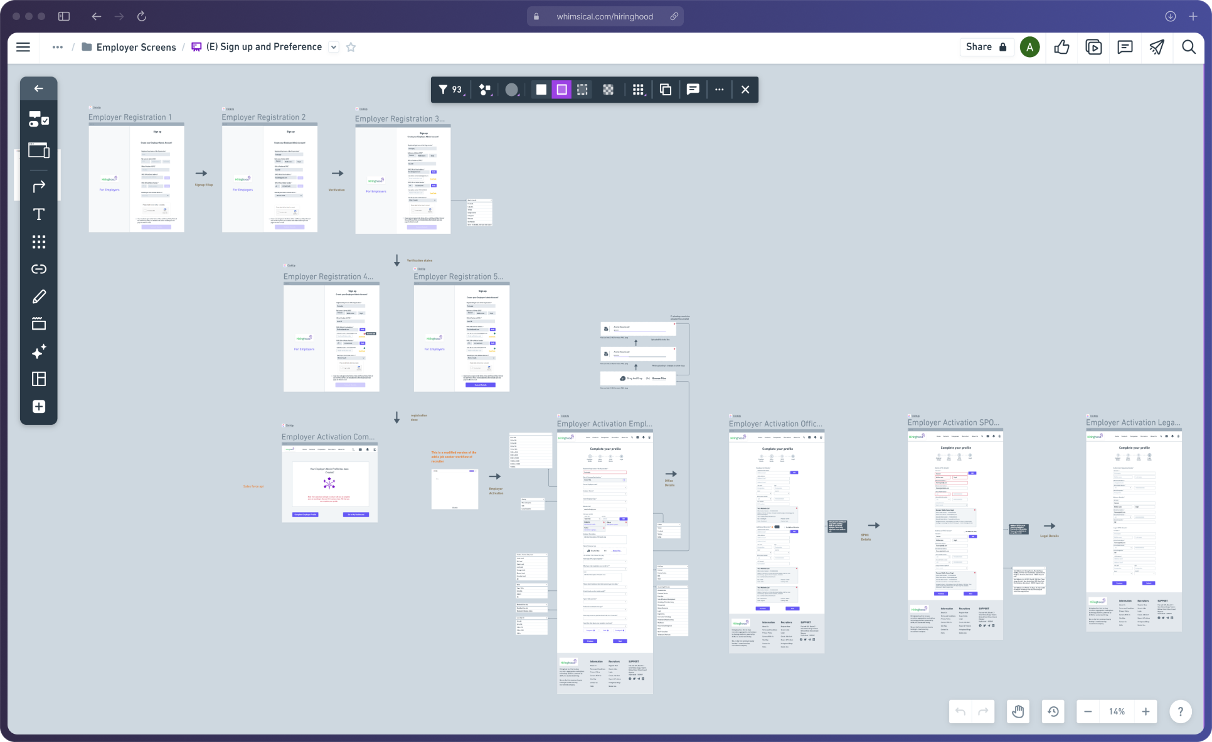1212x742 pixels.
Task: Expand the (E) Sign up and Preference dropdown
Action: (x=333, y=47)
